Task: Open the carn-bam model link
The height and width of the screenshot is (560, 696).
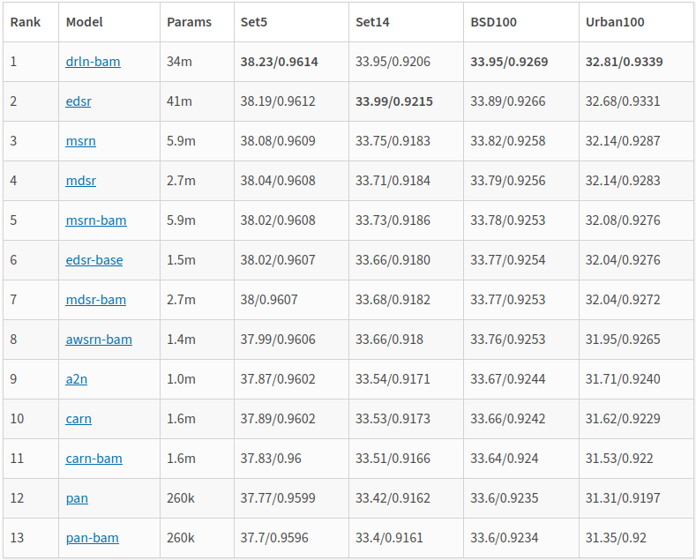Action: [94, 459]
